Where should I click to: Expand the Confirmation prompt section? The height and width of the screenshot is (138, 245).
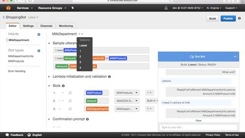coord(49,119)
